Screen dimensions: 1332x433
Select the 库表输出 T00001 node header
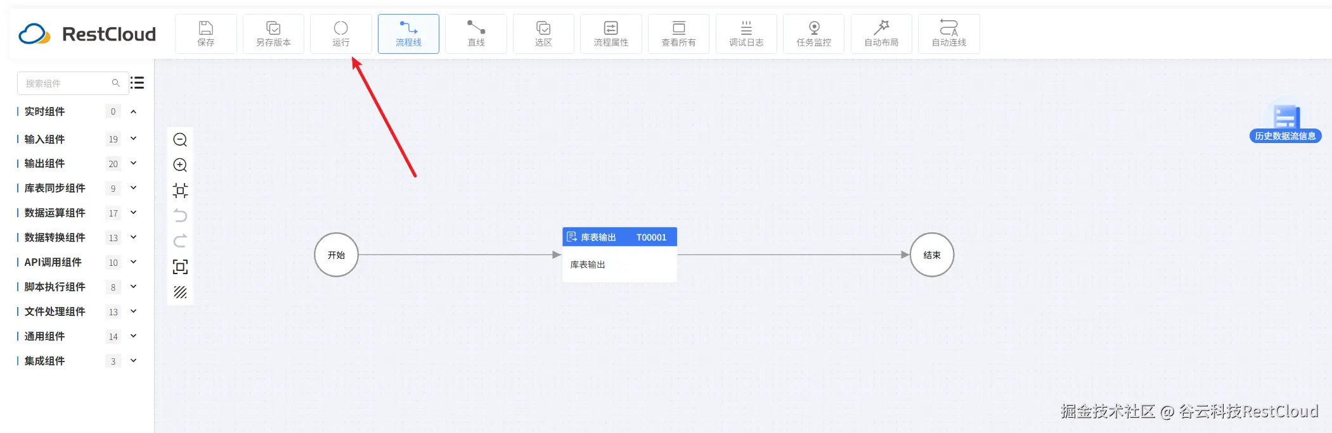point(619,237)
